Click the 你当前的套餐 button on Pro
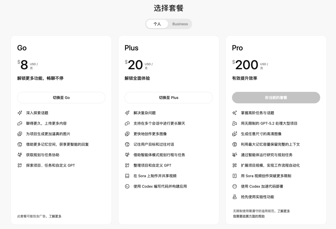 276,98
